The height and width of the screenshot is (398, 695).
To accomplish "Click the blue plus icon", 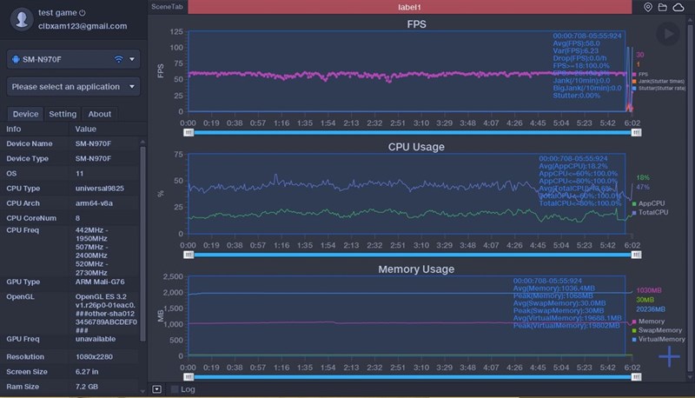I will (668, 356).
